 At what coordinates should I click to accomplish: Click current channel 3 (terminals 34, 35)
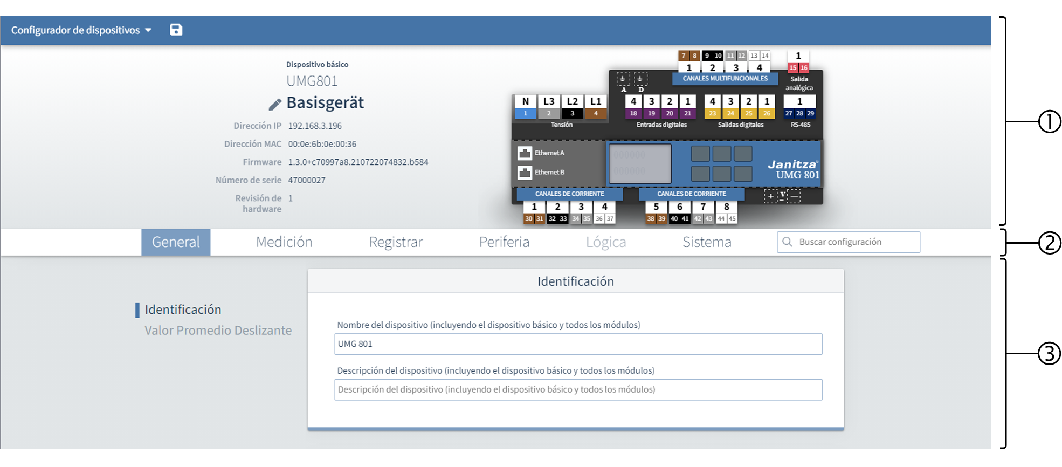point(581,212)
